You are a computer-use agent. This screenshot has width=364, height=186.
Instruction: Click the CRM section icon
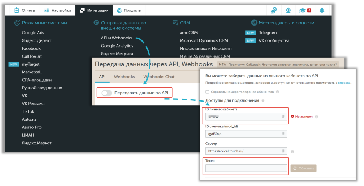pos(176,23)
